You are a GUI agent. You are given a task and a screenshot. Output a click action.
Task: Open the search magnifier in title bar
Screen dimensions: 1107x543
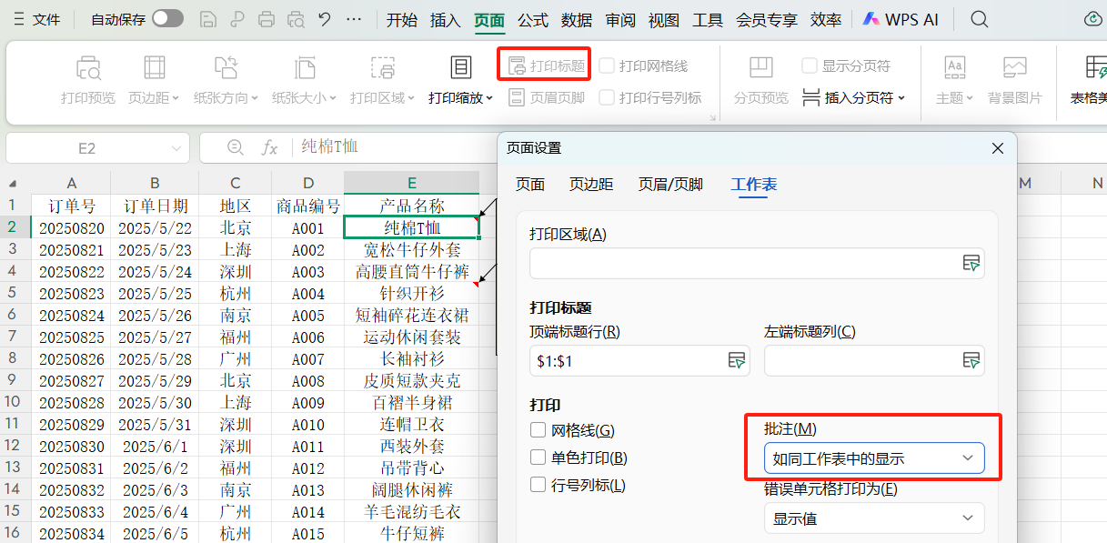[979, 18]
